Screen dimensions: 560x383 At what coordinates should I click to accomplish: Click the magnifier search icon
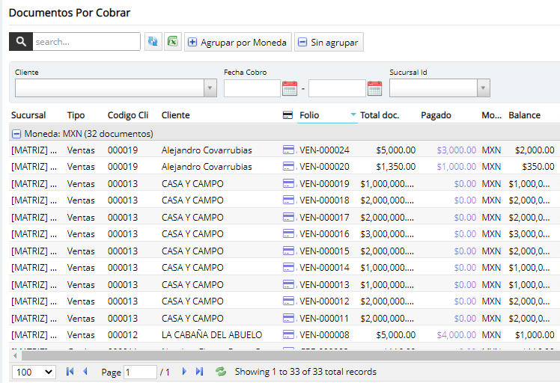coord(20,42)
